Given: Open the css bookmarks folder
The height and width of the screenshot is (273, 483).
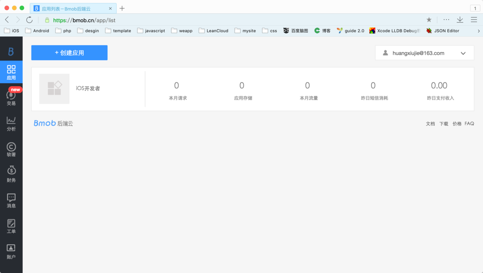Looking at the screenshot, I should click(x=270, y=31).
